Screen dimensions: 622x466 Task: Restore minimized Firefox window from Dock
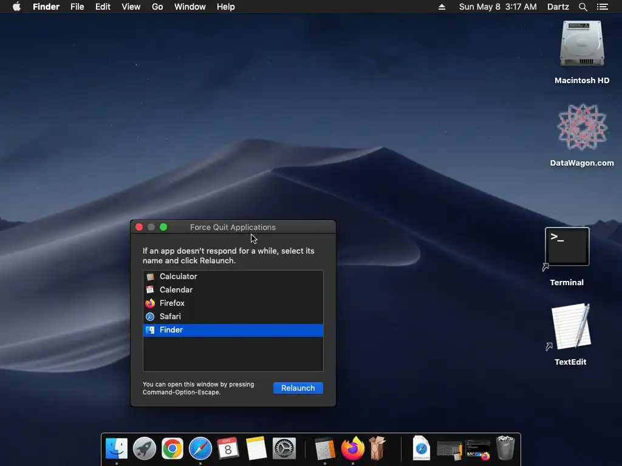point(477,450)
